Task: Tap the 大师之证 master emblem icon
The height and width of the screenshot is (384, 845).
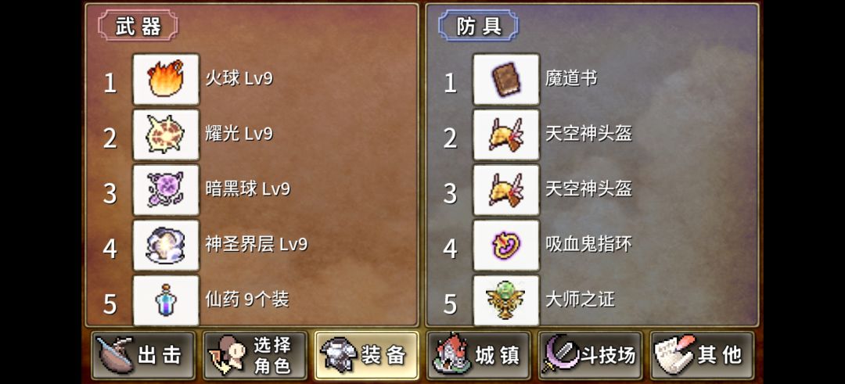Action: tap(506, 300)
